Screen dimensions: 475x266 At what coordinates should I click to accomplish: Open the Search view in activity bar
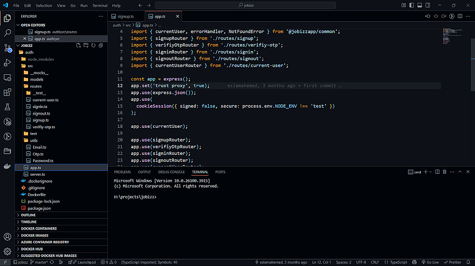[x=7, y=33]
